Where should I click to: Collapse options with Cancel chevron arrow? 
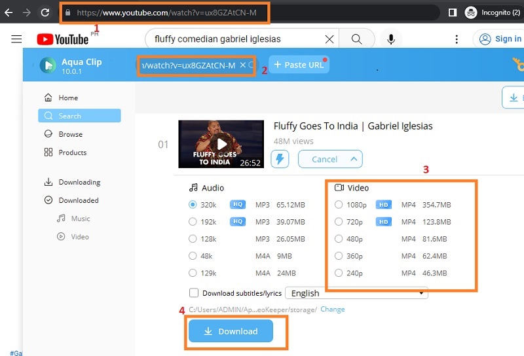pyautogui.click(x=354, y=159)
